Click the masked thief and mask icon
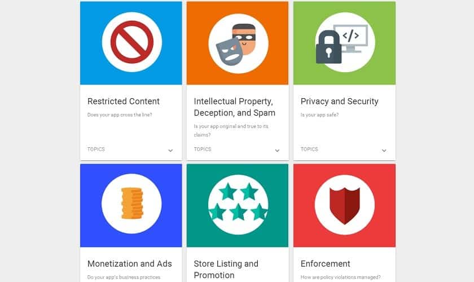The height and width of the screenshot is (282, 474). pos(236,45)
